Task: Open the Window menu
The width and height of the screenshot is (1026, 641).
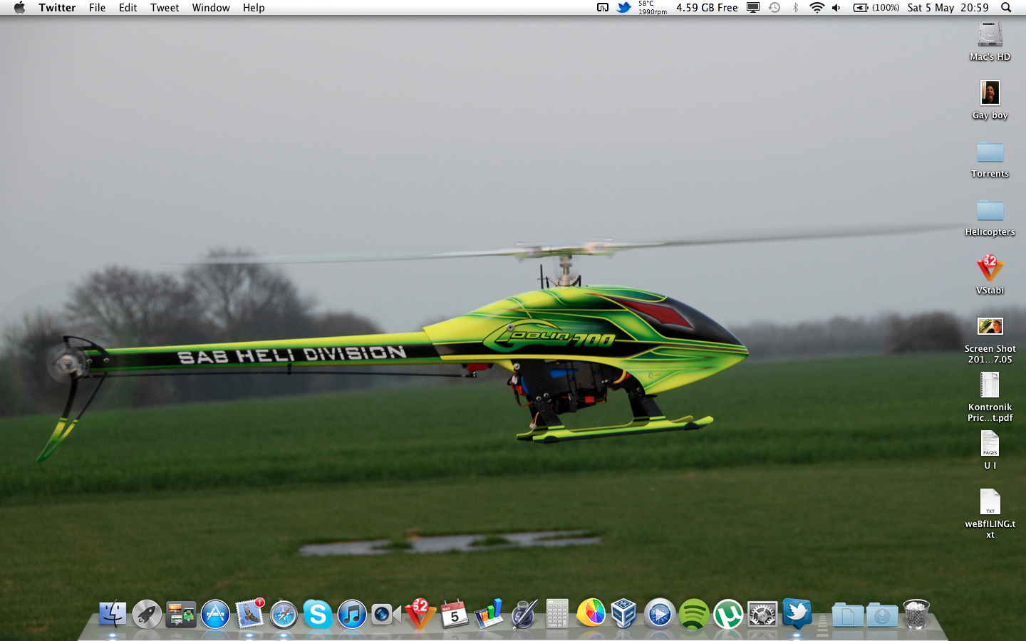Action: [x=211, y=8]
